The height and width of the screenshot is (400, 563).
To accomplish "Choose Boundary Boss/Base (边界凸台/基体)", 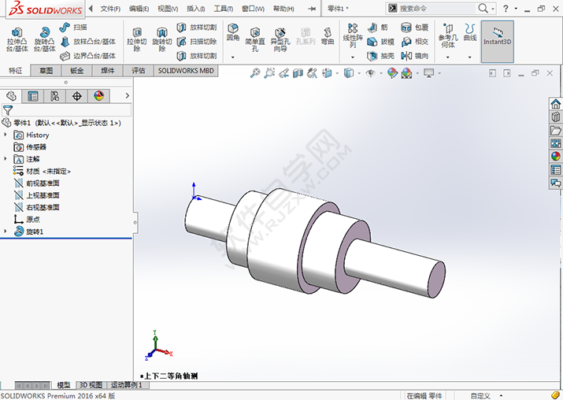I will [x=88, y=56].
